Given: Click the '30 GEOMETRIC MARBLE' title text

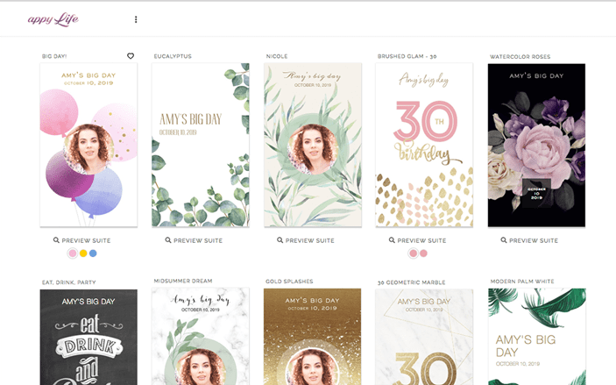Looking at the screenshot, I should click(412, 282).
